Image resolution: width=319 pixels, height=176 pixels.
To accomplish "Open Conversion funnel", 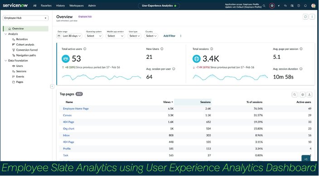I will (27, 50).
